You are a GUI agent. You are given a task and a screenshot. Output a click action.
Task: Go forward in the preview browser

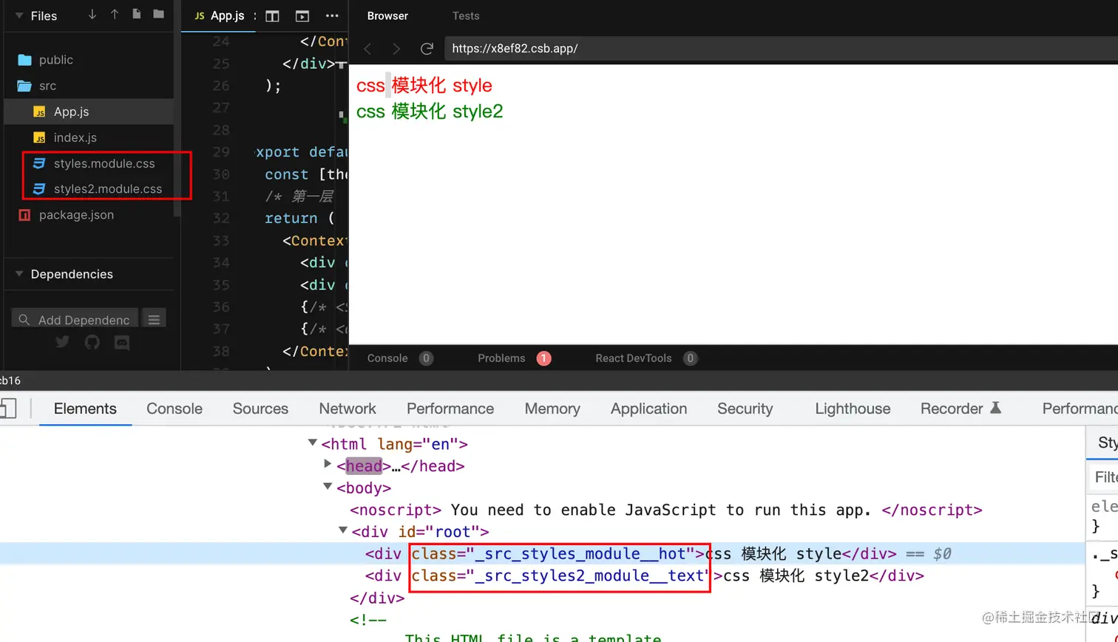(397, 49)
